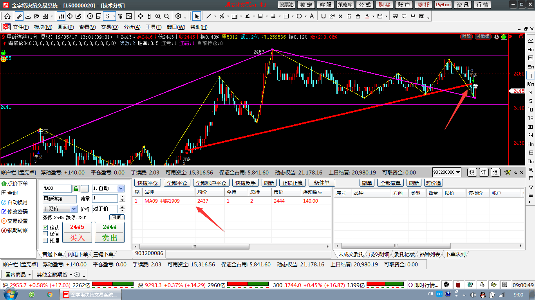Click the 买 quick buy toolbar icon
The image size is (535, 300).
click(395, 16)
